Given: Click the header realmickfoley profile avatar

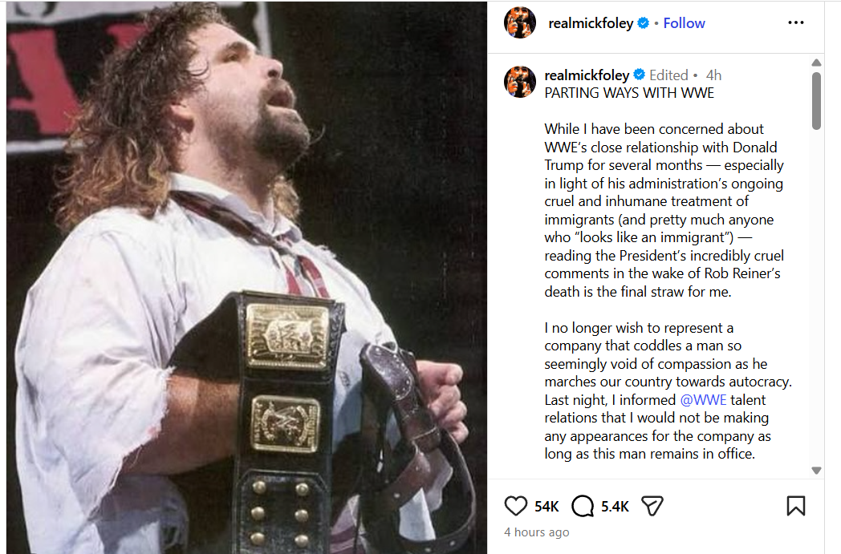Looking at the screenshot, I should point(519,23).
